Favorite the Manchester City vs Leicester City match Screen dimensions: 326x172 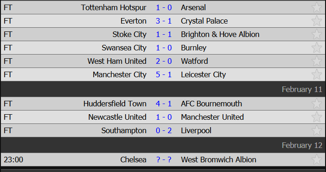[x=317, y=74]
